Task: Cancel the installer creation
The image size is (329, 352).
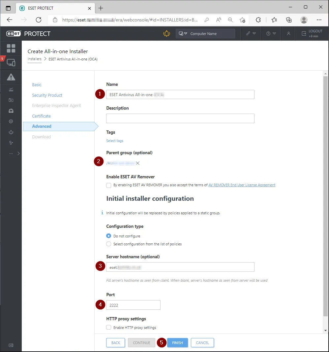Action: click(x=202, y=343)
